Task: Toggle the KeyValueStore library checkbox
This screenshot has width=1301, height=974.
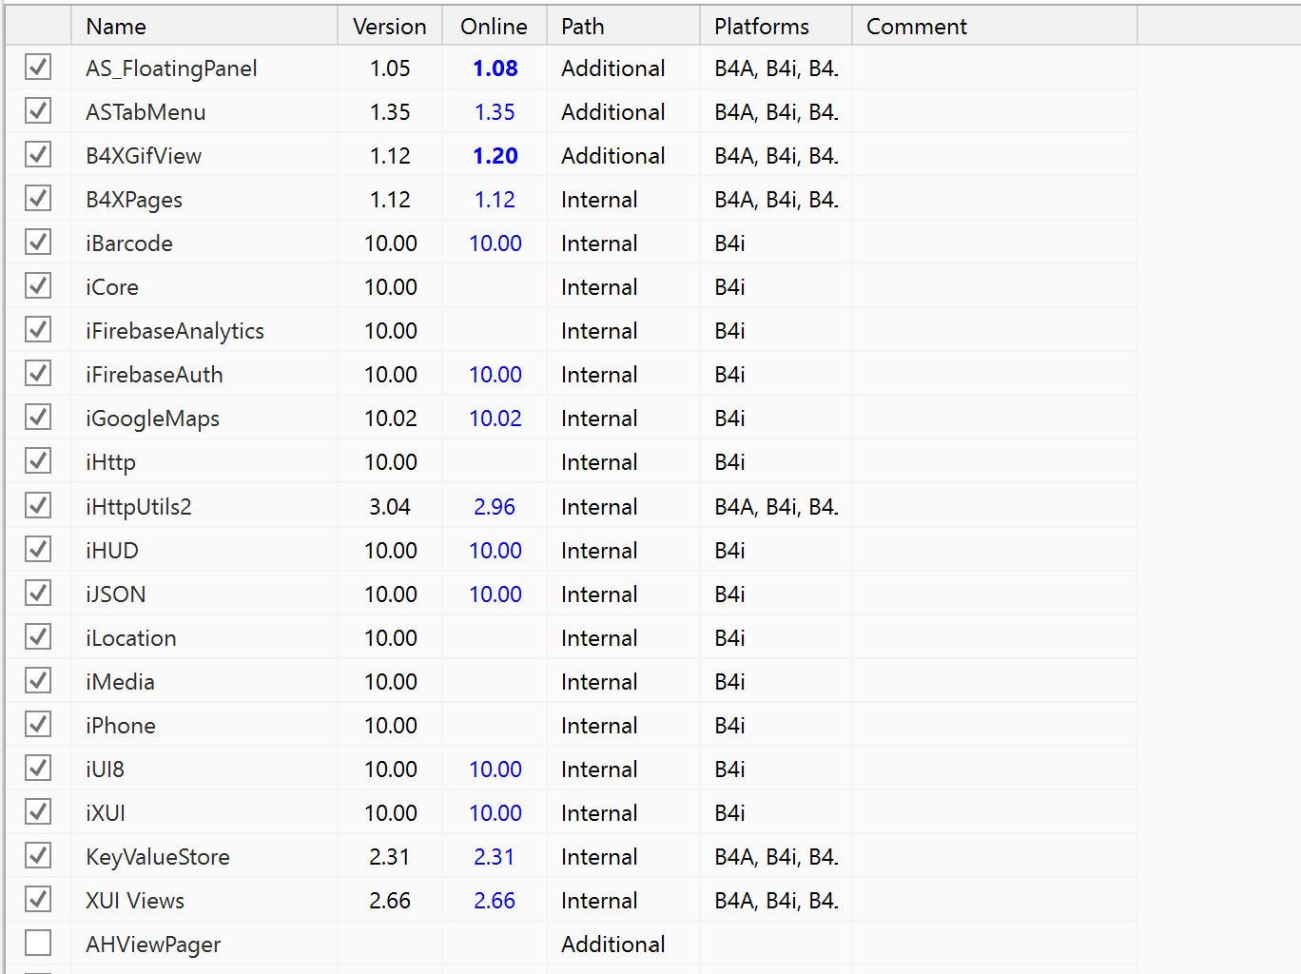Action: (38, 856)
